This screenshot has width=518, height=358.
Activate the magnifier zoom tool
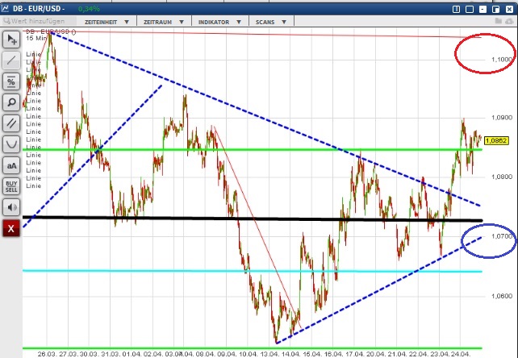coord(11,102)
